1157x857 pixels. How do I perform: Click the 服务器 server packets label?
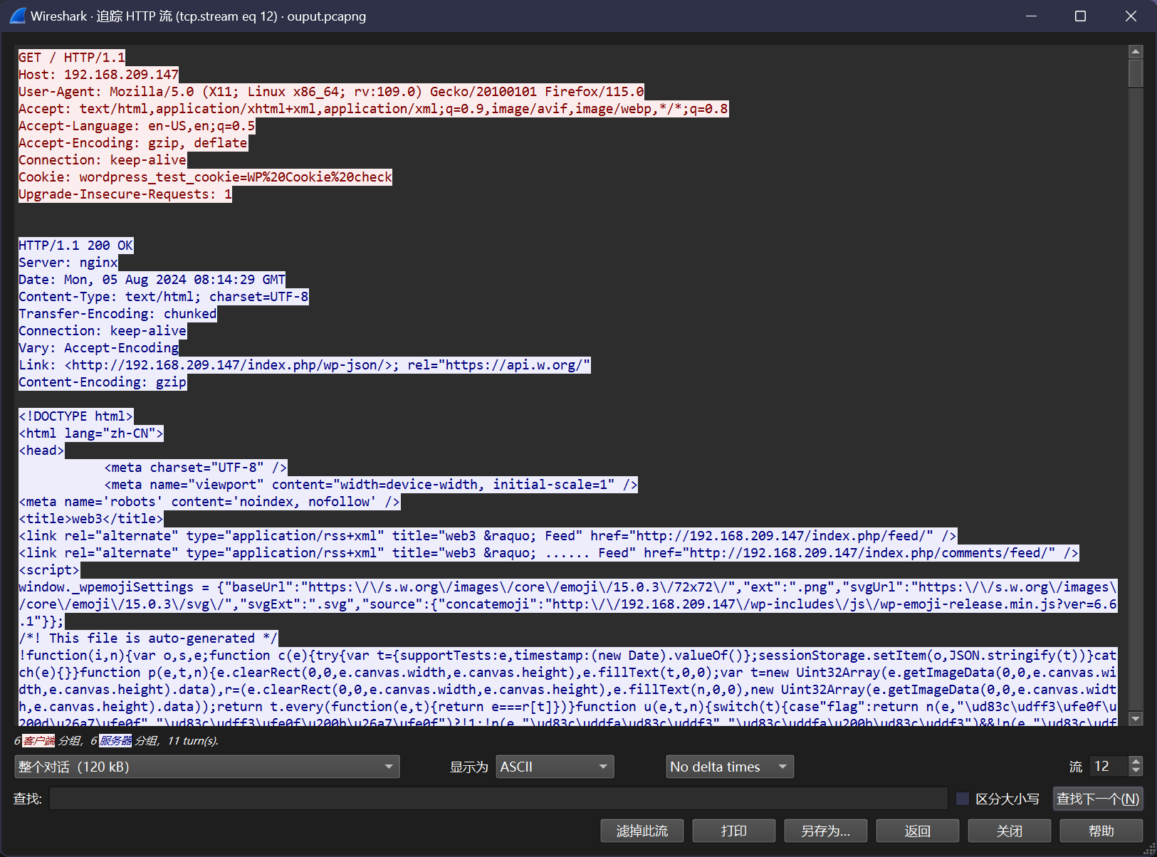tap(115, 741)
